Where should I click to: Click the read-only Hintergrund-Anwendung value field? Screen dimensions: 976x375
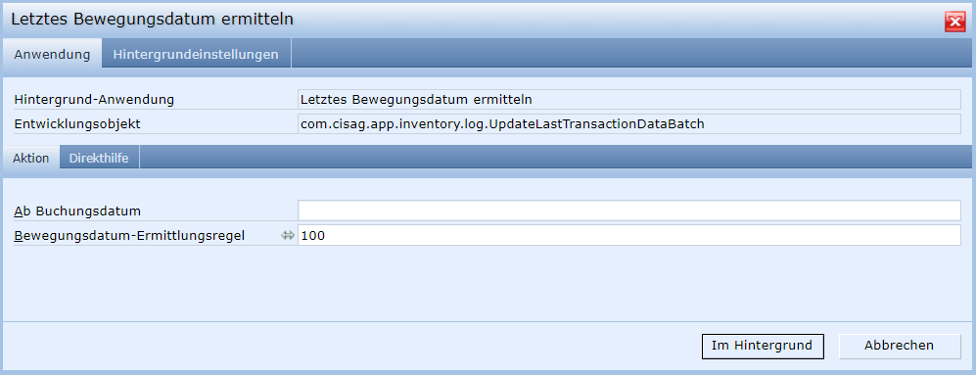pos(629,99)
